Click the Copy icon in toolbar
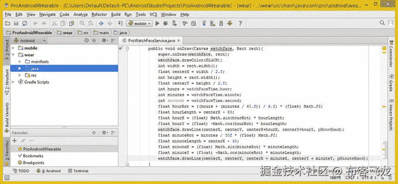Image resolution: width=398 pixels, height=184 pixels. [63, 23]
